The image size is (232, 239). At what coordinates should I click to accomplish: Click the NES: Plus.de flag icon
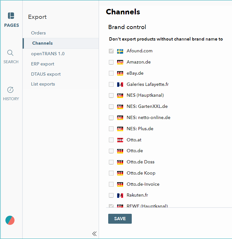point(120,129)
